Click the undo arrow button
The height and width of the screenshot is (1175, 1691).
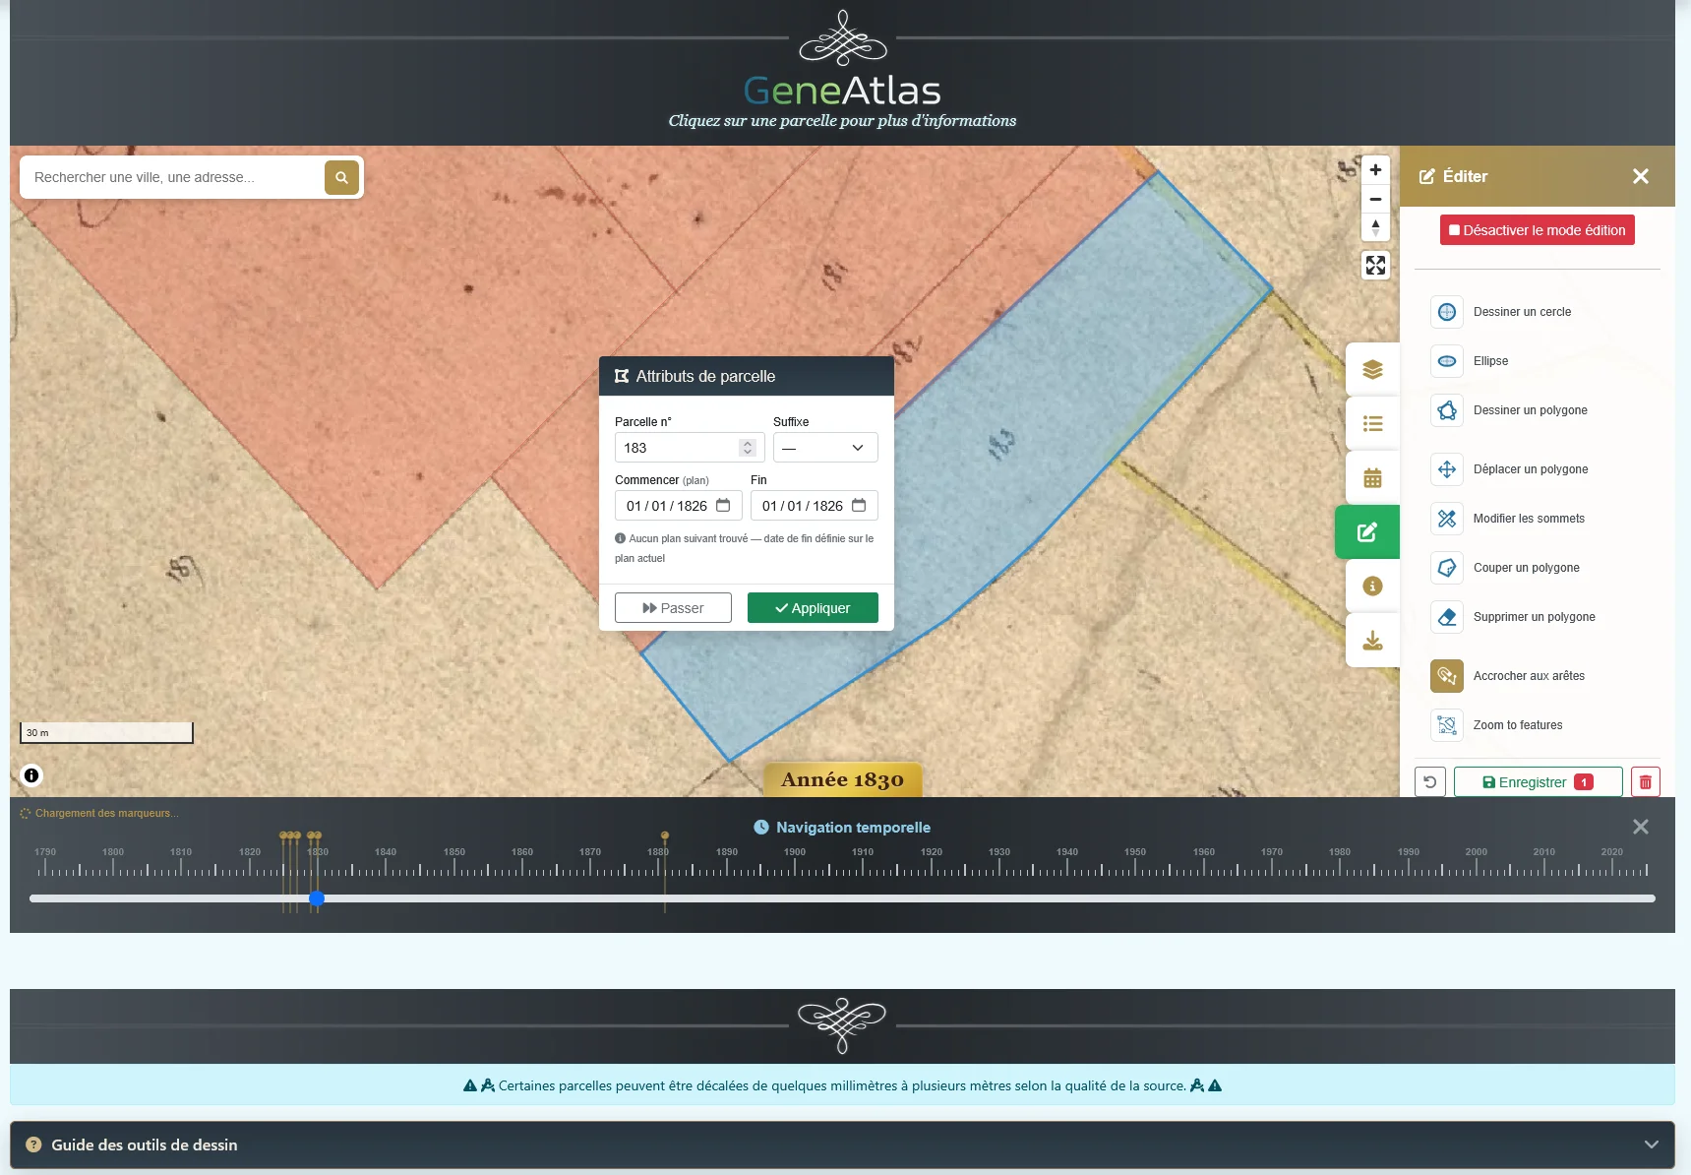point(1430,782)
